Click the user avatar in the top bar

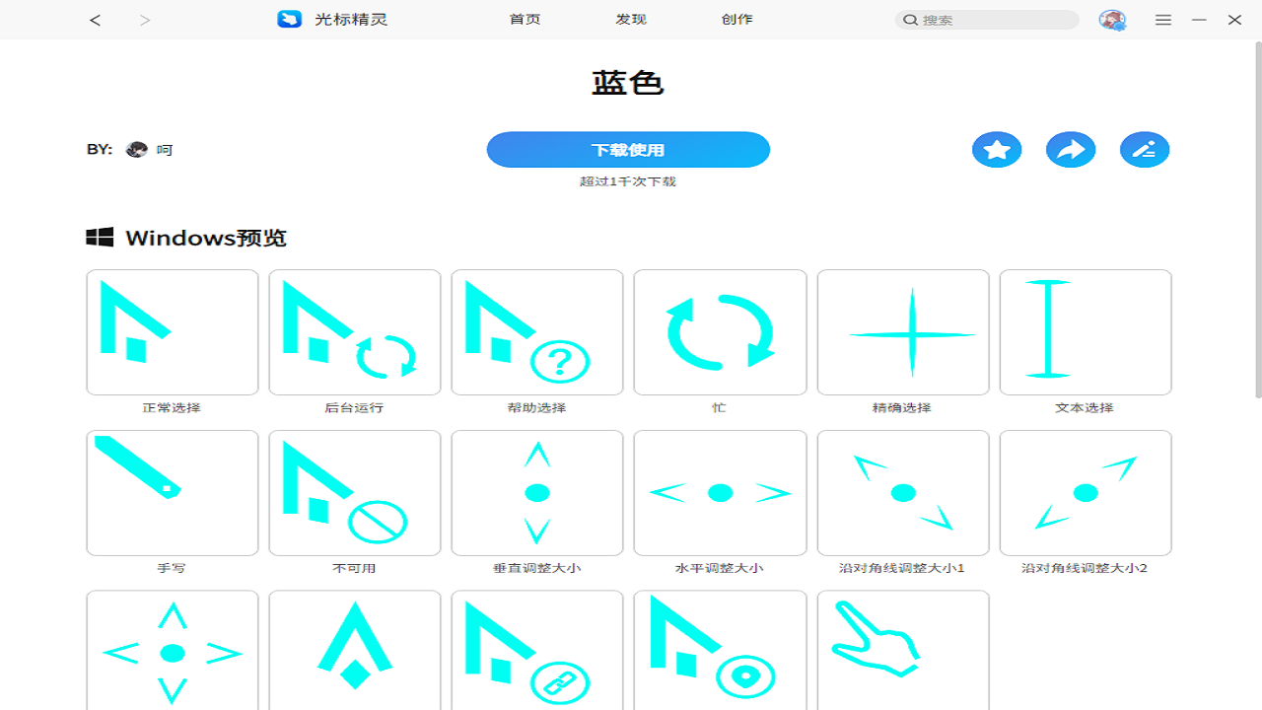(1112, 19)
